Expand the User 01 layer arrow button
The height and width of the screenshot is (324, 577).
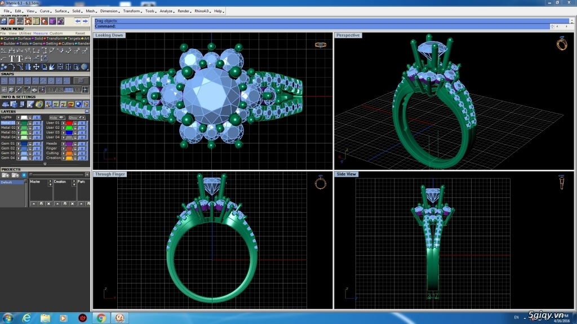coord(64,123)
